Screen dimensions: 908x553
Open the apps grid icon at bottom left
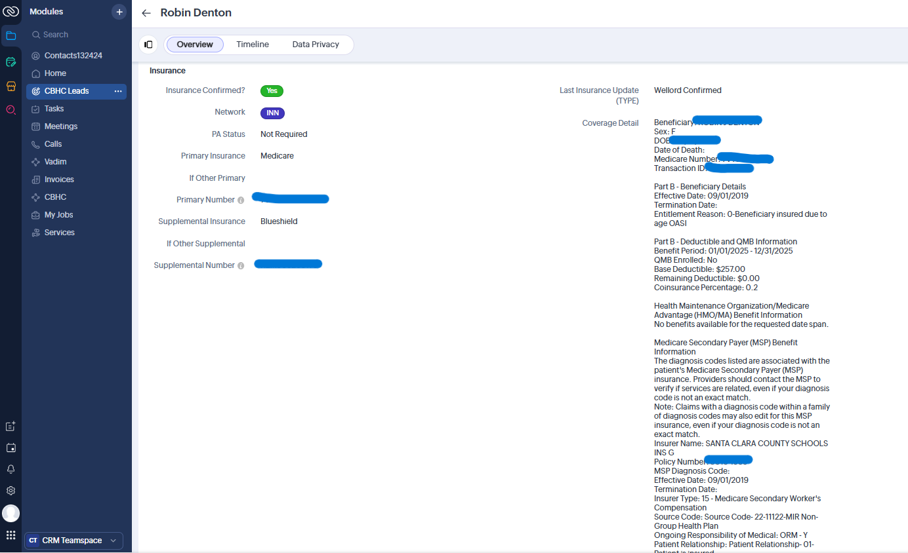point(10,535)
